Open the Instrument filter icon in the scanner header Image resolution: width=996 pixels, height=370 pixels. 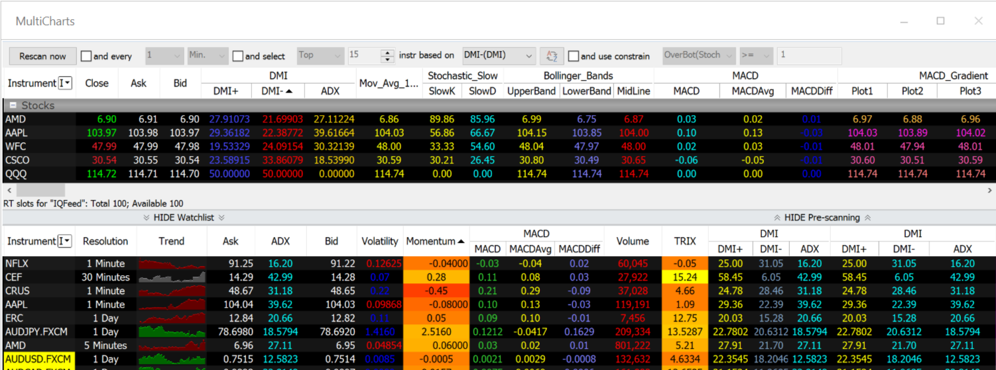coord(65,83)
